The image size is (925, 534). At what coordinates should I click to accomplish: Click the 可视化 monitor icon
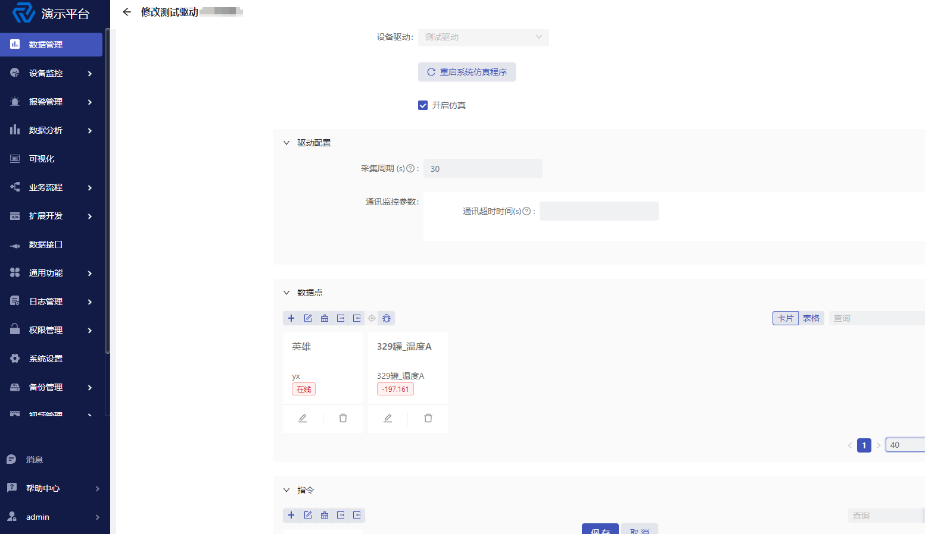tap(15, 159)
